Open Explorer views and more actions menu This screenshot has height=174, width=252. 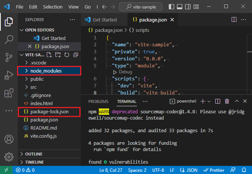pyautogui.click(x=72, y=20)
